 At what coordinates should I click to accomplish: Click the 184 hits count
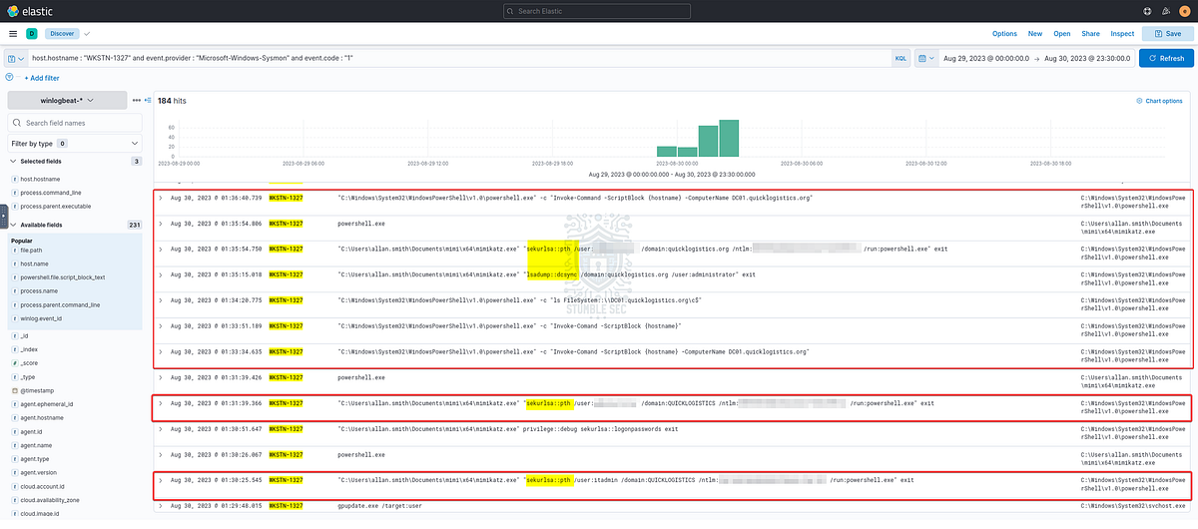(x=172, y=101)
